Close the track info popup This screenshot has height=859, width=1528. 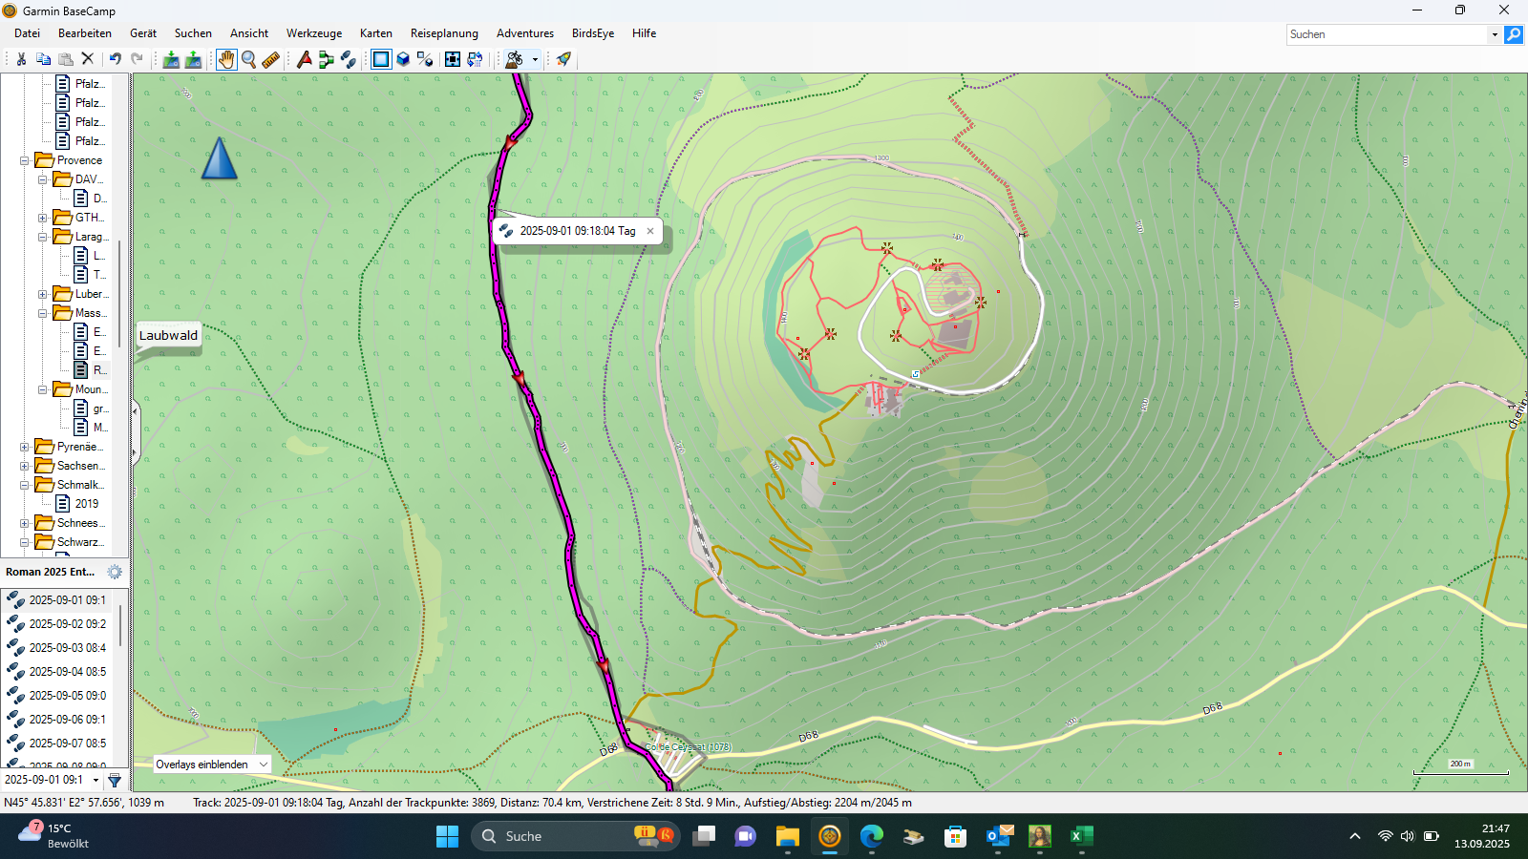(x=650, y=231)
